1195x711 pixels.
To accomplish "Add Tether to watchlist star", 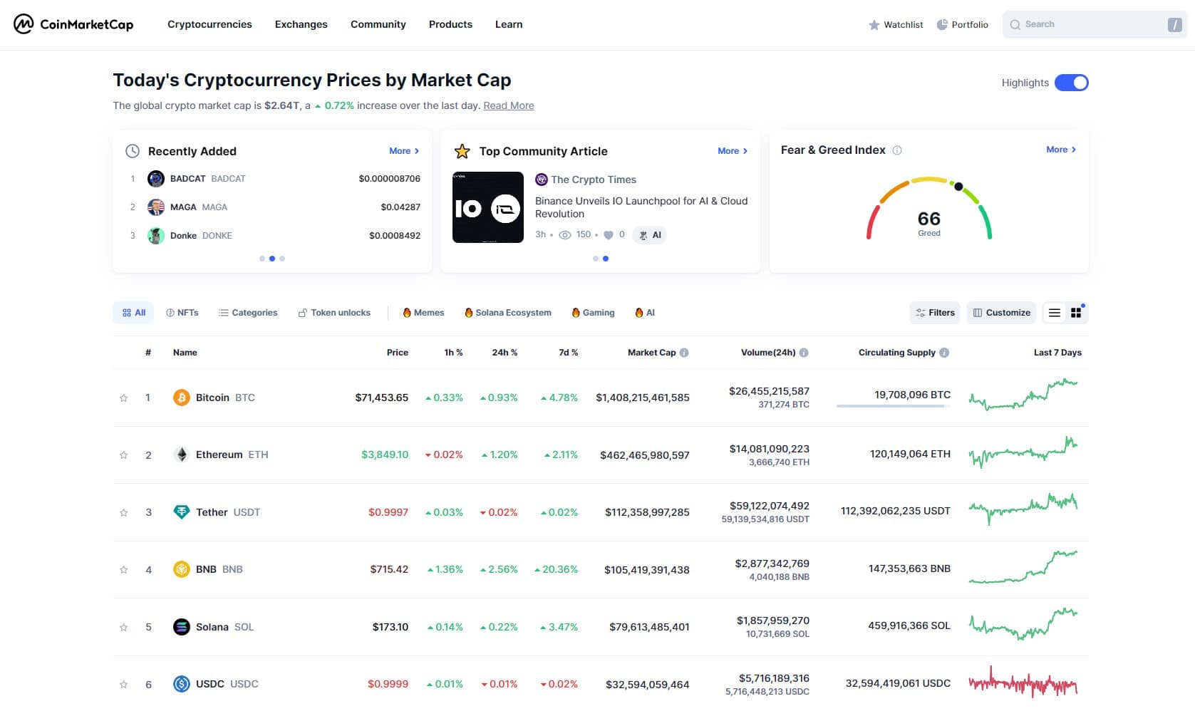I will pyautogui.click(x=123, y=513).
